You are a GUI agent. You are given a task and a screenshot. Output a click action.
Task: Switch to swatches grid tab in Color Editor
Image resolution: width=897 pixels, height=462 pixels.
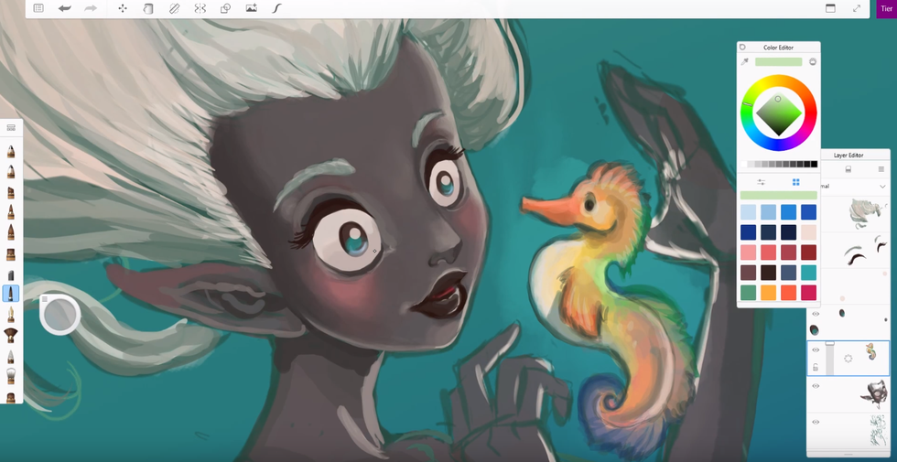[x=795, y=182]
